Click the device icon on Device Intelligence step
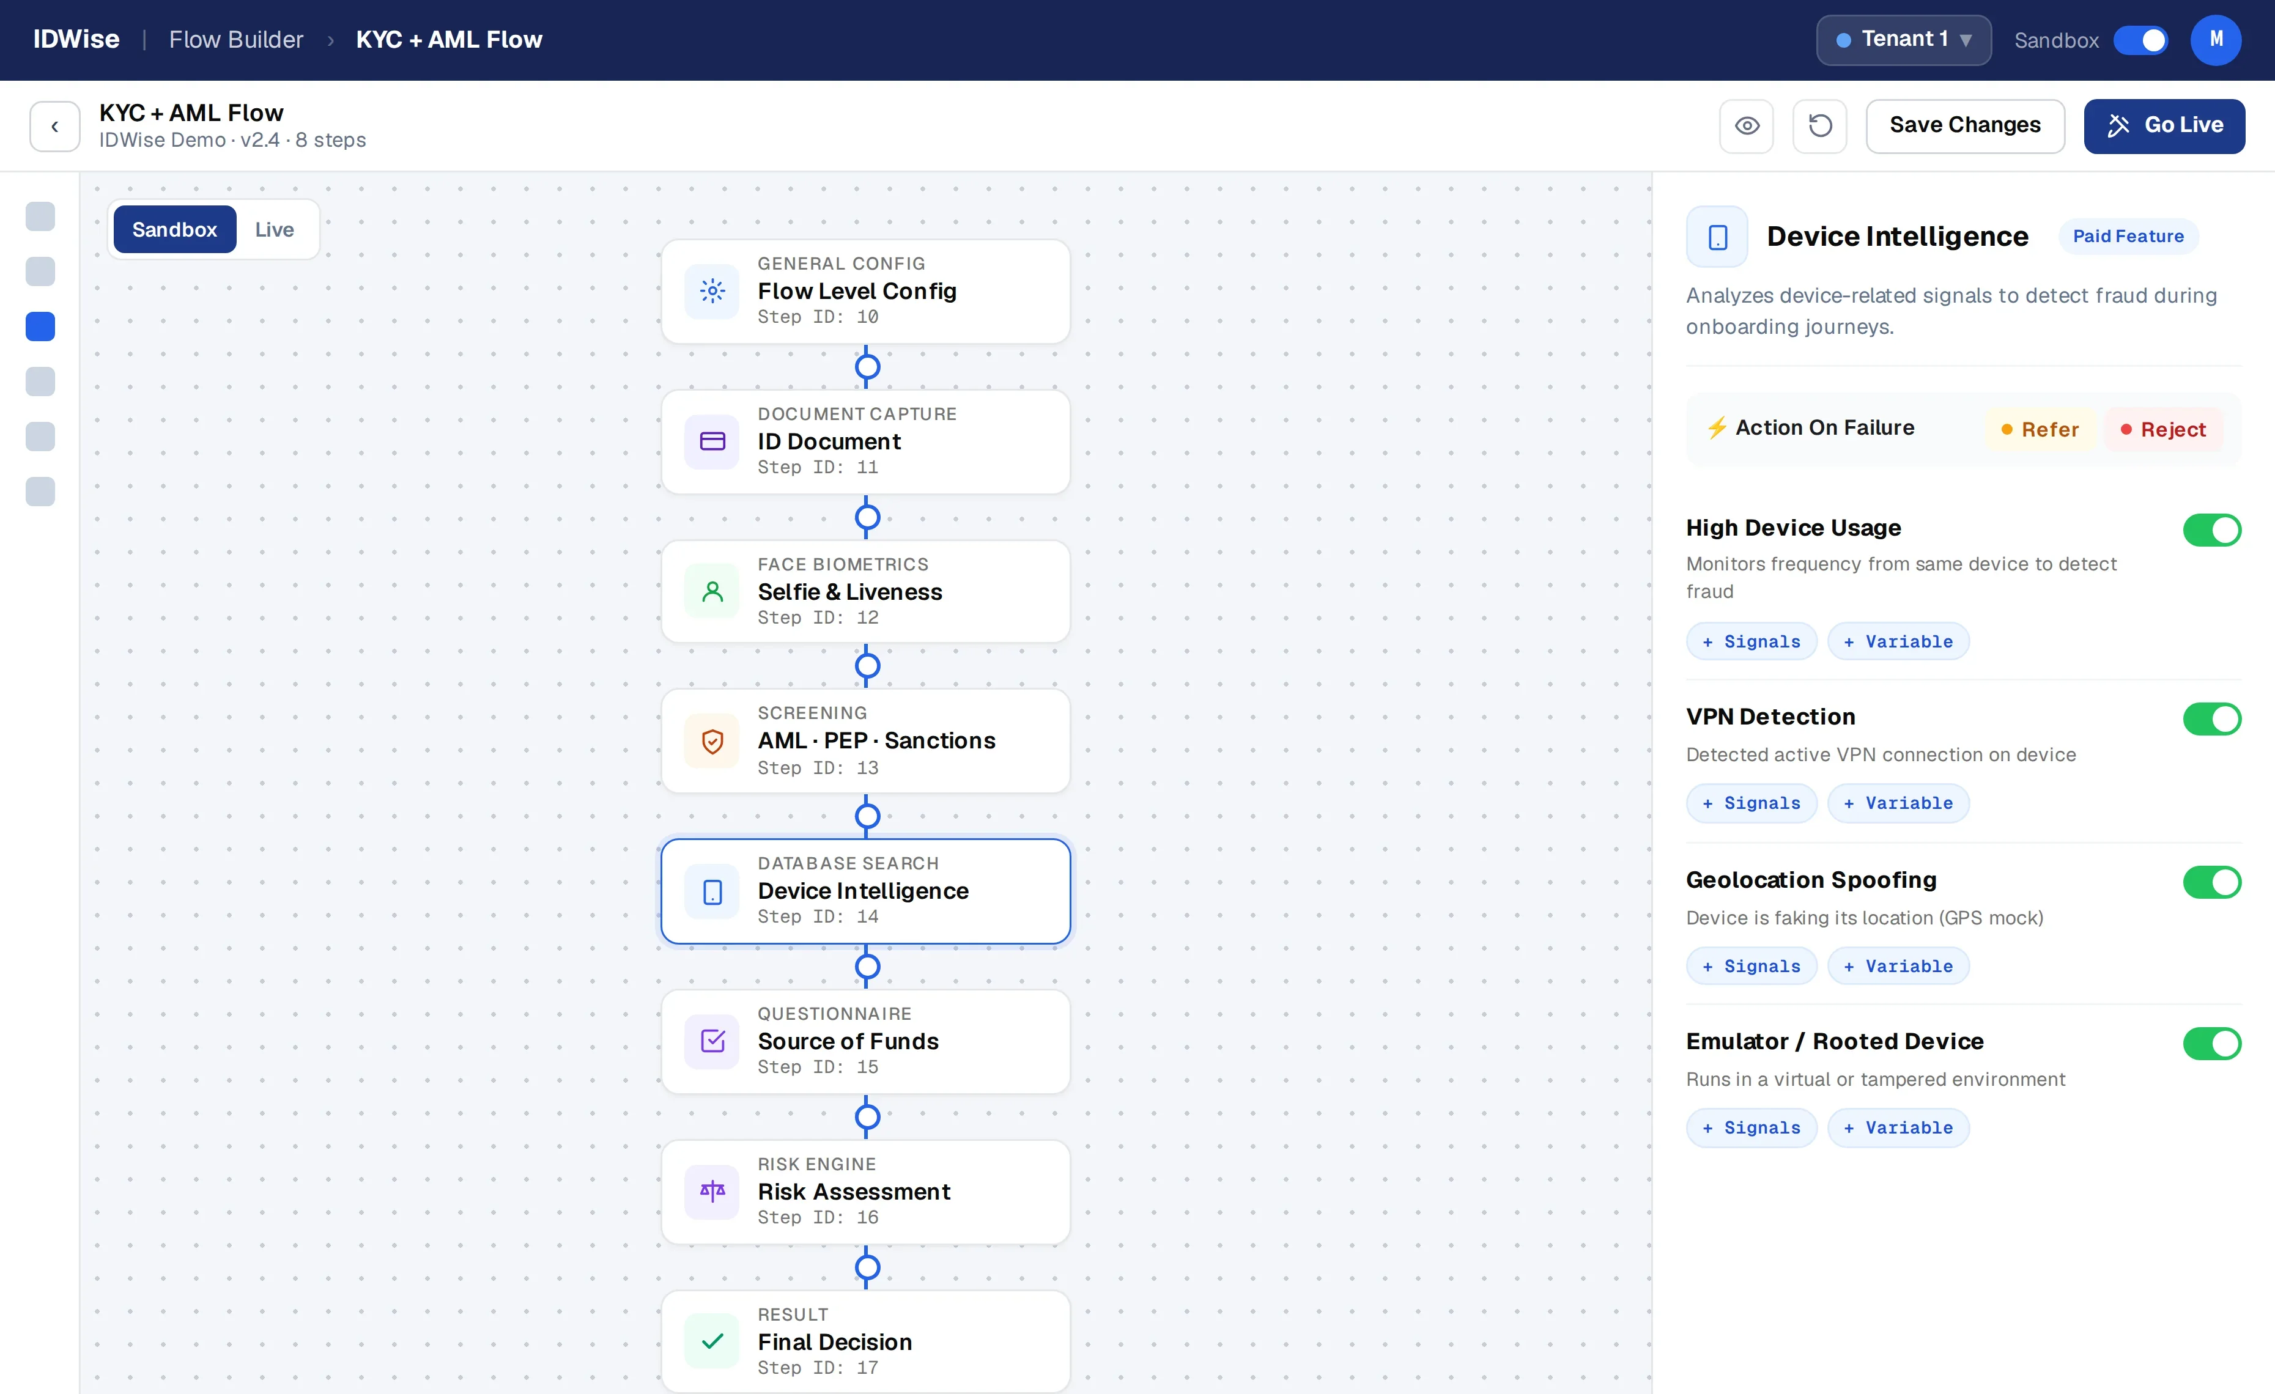 712,892
